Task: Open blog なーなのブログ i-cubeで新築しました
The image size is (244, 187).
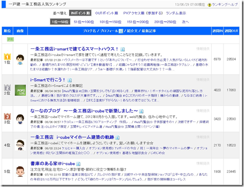Action: [x=84, y=111]
